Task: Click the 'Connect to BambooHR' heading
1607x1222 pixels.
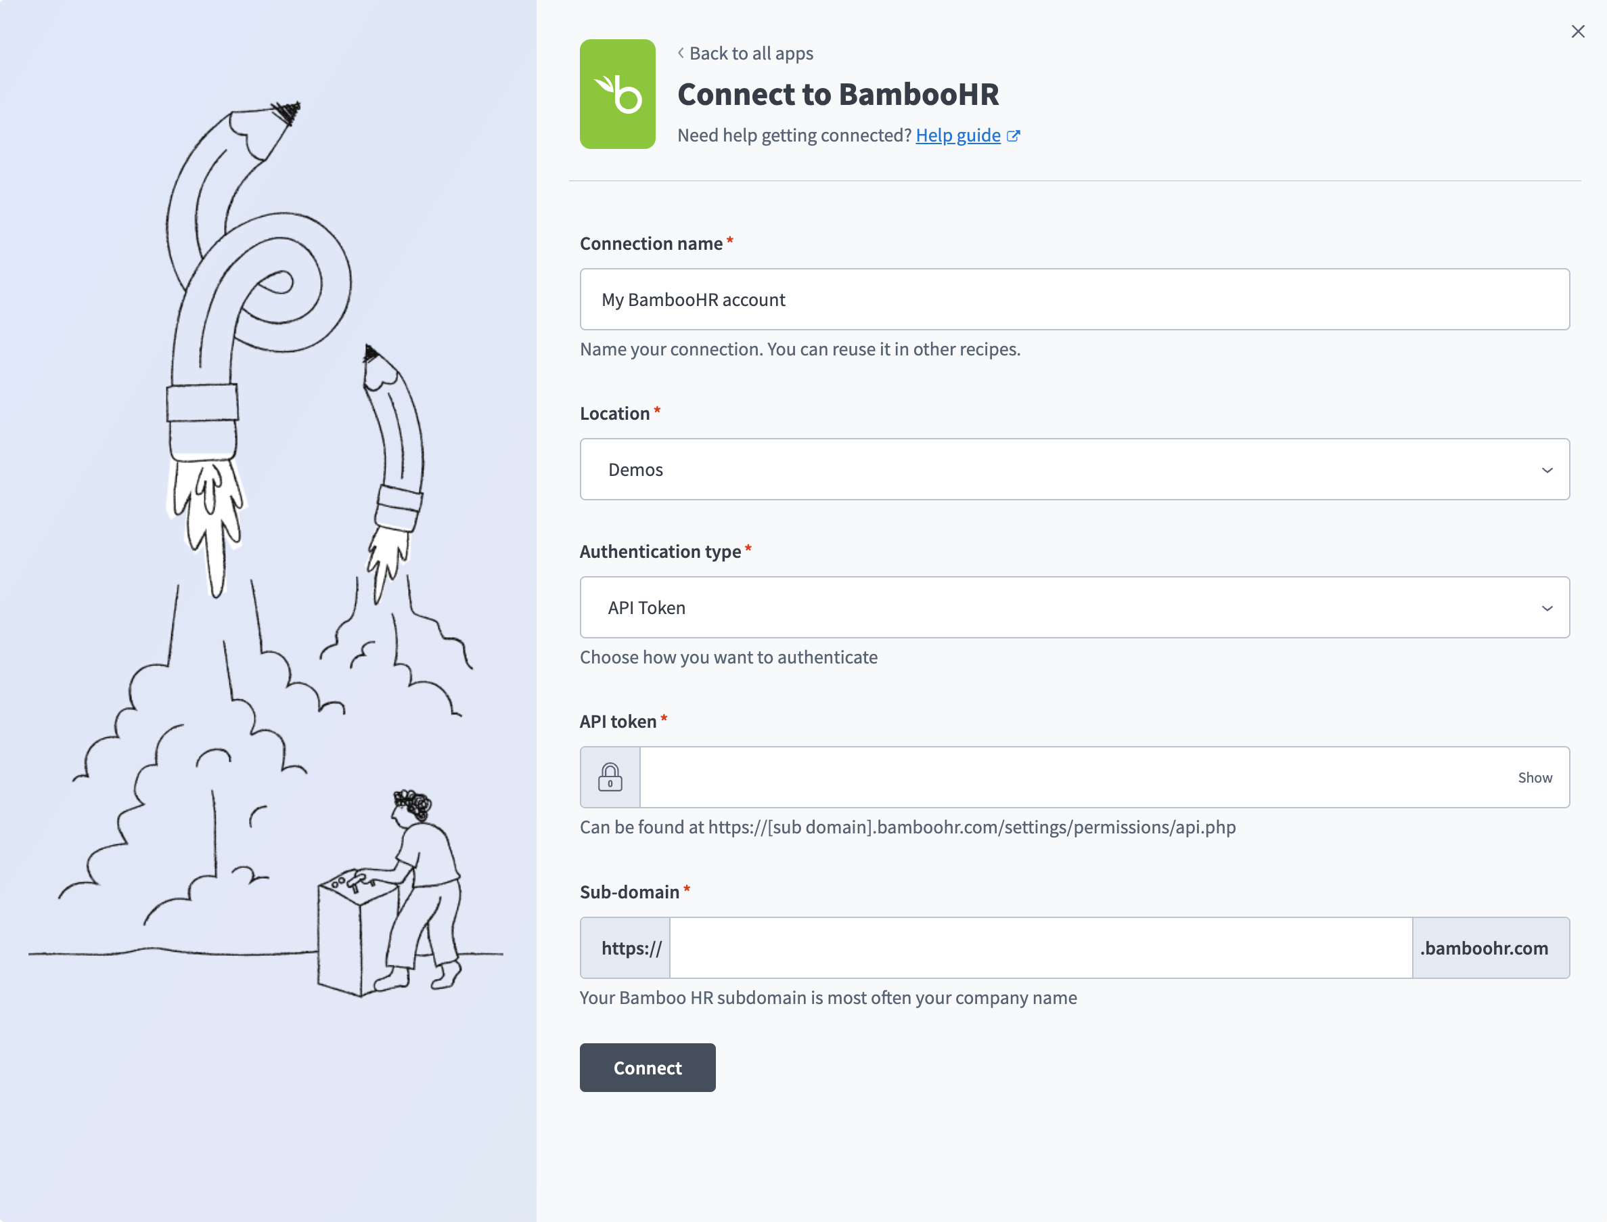Action: tap(838, 94)
